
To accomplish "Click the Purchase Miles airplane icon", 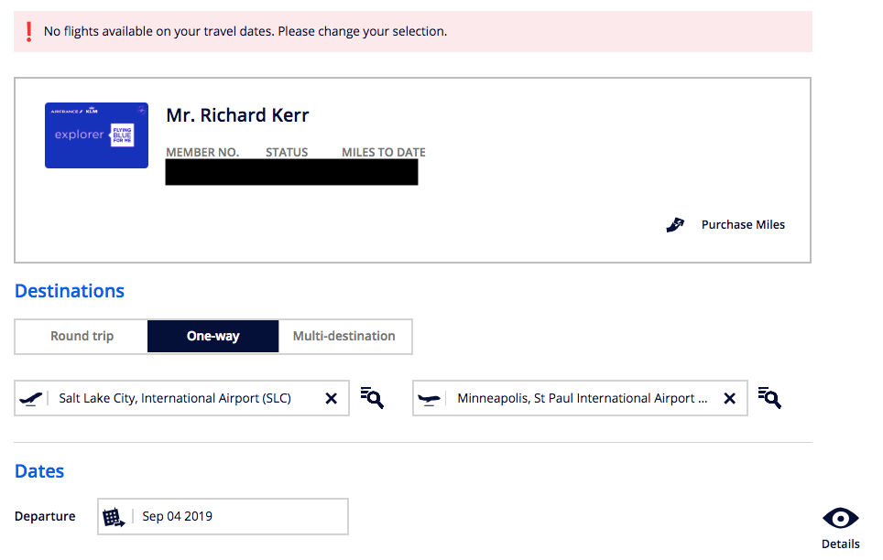I will pyautogui.click(x=675, y=225).
